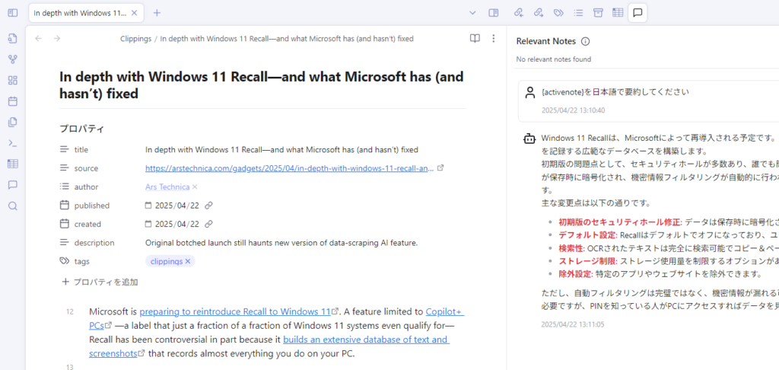Navigate forward with the right arrow
This screenshot has width=779, height=370.
coord(57,38)
